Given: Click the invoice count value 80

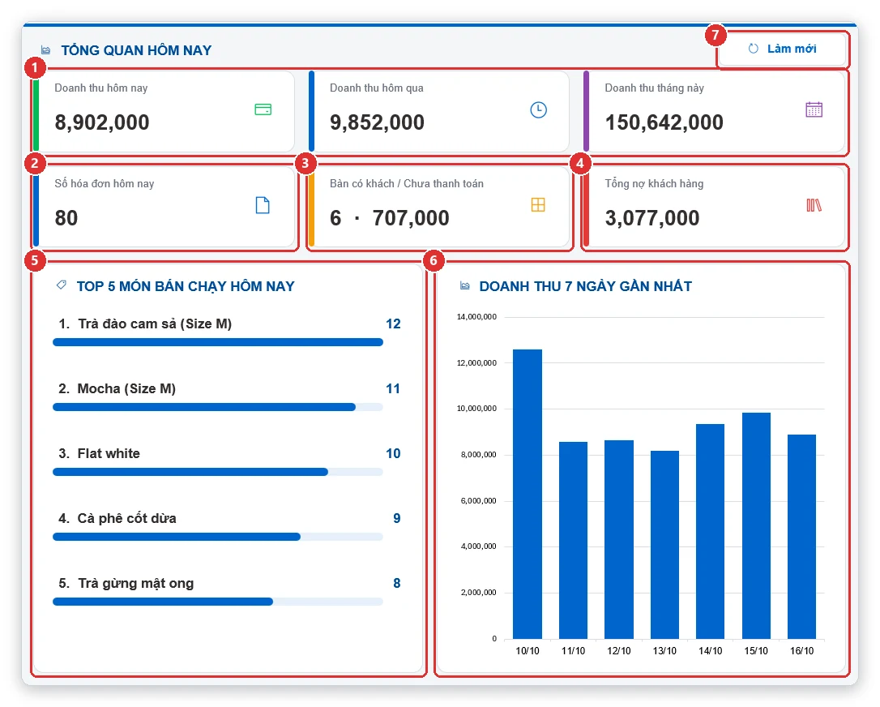Looking at the screenshot, I should (66, 218).
